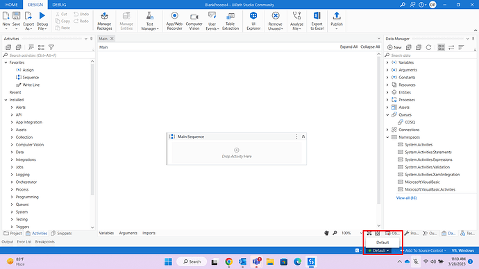Click the fit to screen icon
The width and height of the screenshot is (479, 269).
(x=369, y=233)
